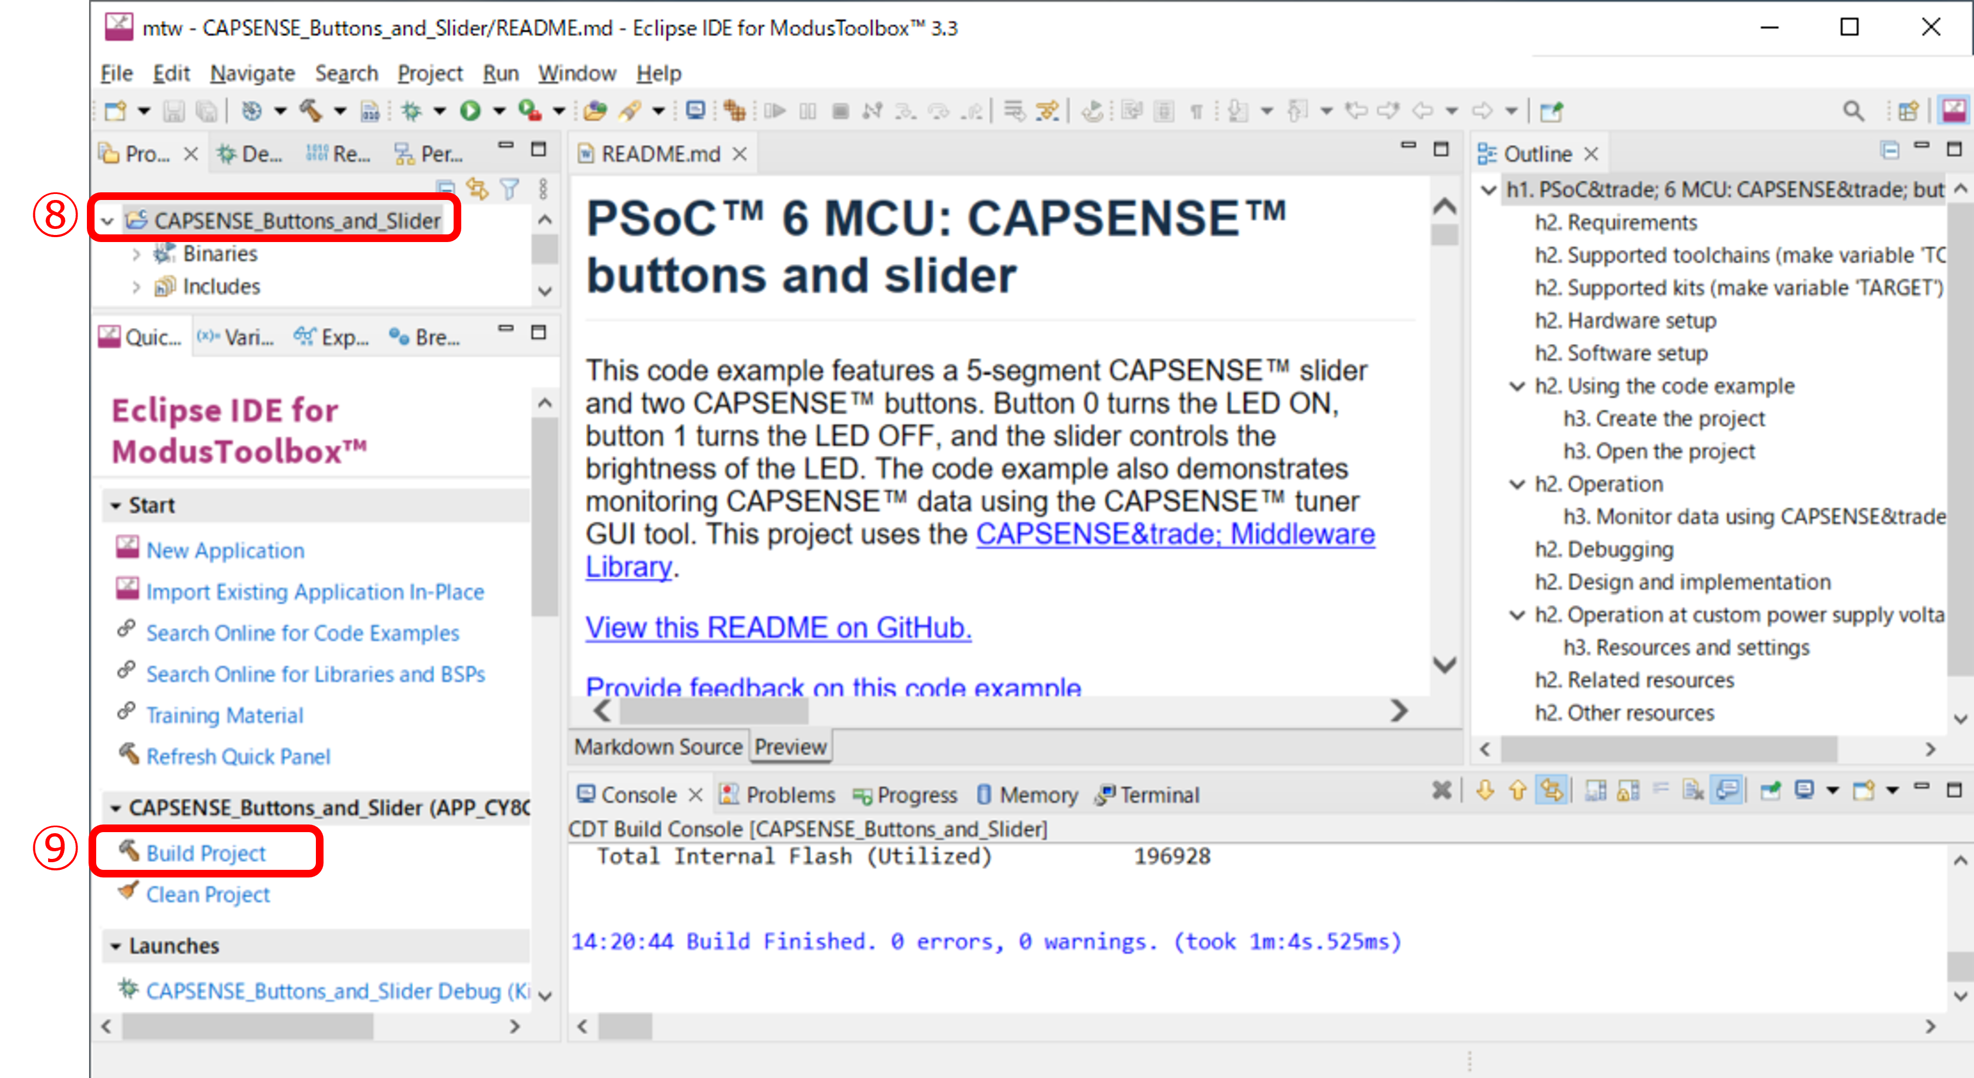1974x1078 pixels.
Task: Click the green bug Debug toolbar icon
Action: point(412,111)
